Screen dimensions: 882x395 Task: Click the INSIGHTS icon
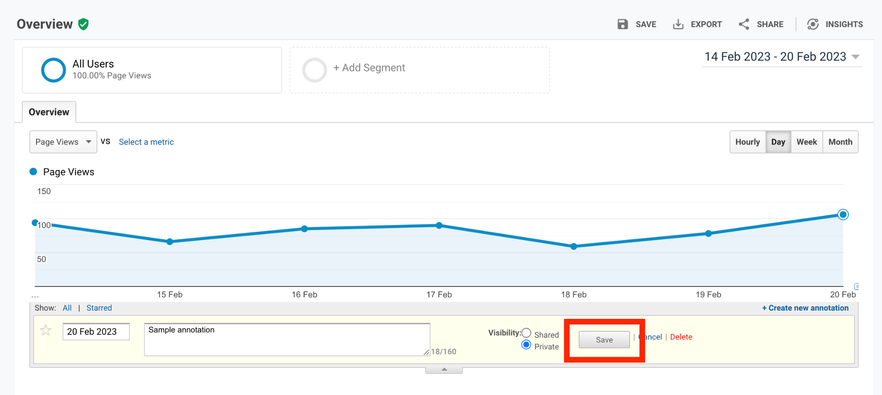pyautogui.click(x=813, y=24)
